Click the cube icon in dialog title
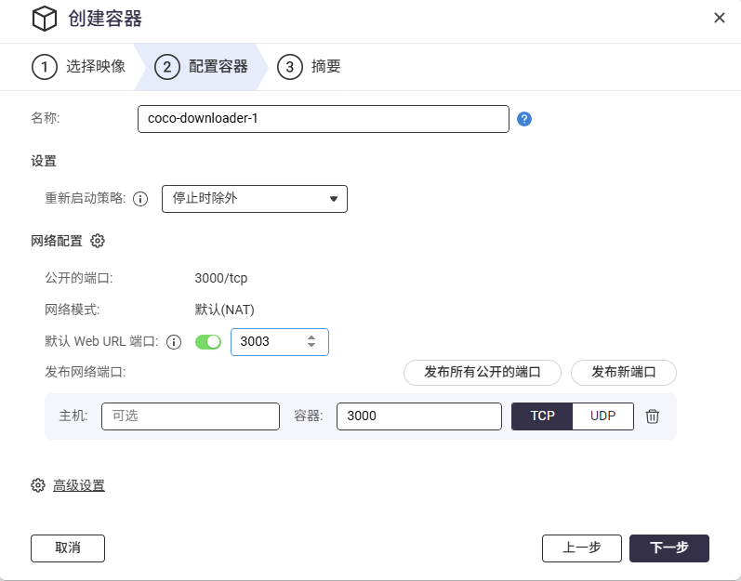 tap(44, 18)
